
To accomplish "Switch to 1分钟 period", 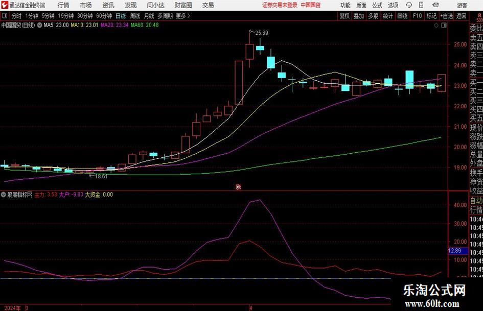I will 31,16.
